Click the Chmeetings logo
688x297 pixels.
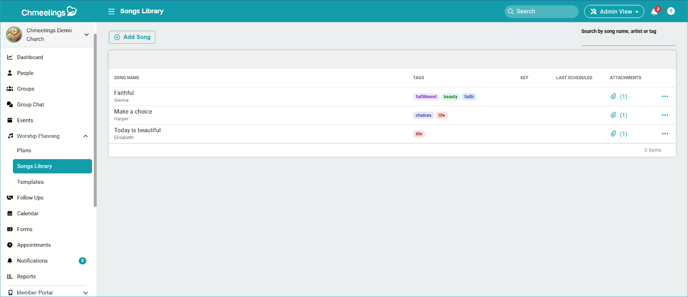pyautogui.click(x=49, y=12)
